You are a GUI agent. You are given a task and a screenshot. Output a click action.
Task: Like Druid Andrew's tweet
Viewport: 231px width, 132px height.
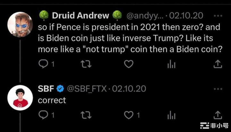coord(129,64)
